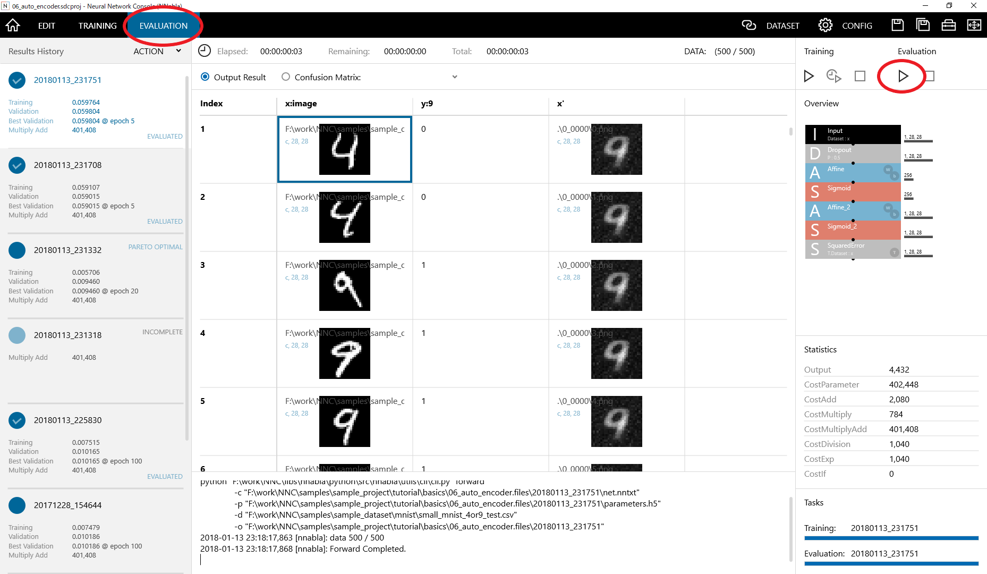Screen dimensions: 987x574
Task: Save the project with disk icon
Action: click(x=898, y=25)
